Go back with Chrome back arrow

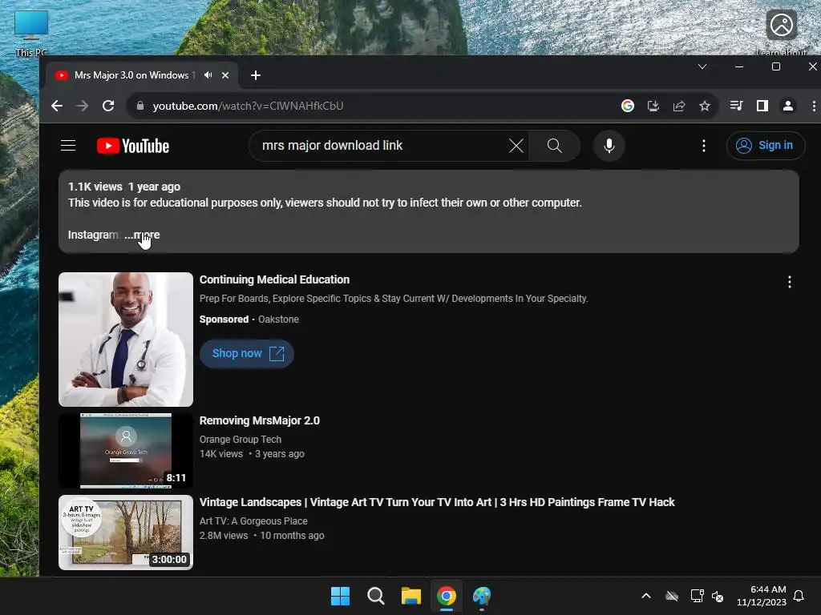[x=57, y=107]
